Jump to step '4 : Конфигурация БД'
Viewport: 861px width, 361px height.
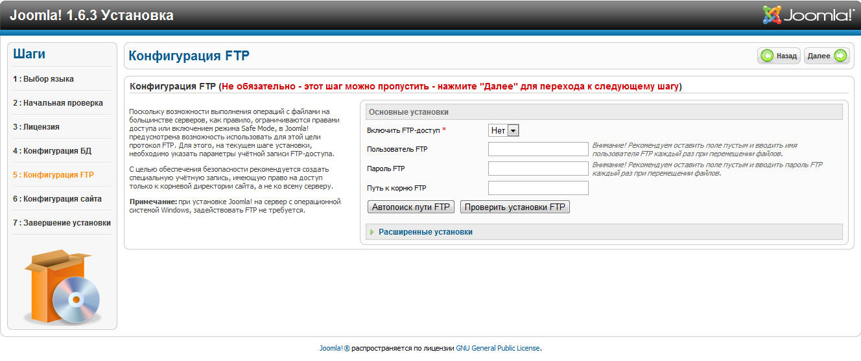pyautogui.click(x=52, y=151)
